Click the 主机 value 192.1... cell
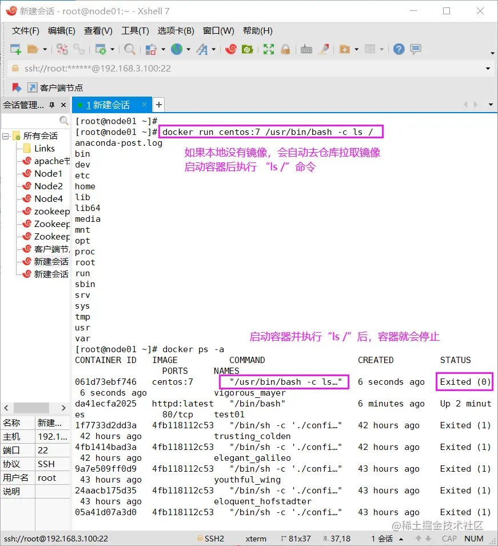This screenshot has width=498, height=546. [x=52, y=436]
